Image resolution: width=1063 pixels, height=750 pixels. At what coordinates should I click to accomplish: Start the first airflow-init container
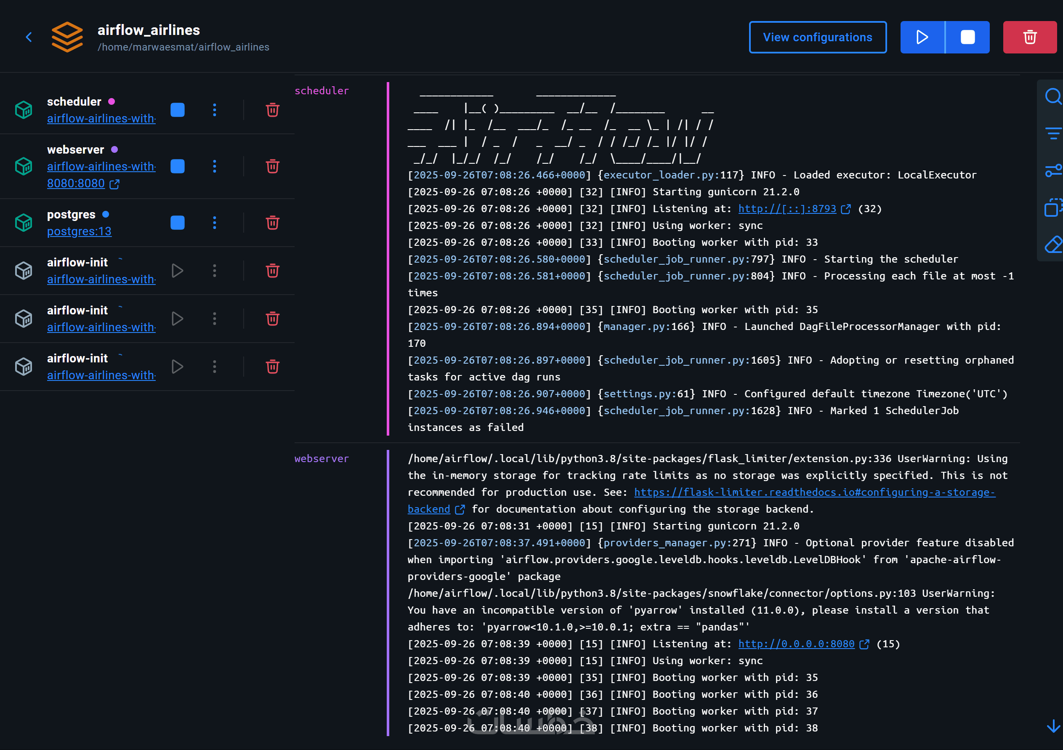click(177, 271)
